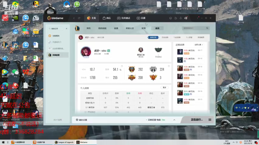Image resolution: width=259 pixels, height=145 pixels.
Task: Click the large summoner profile avatar
Action: [x=86, y=52]
